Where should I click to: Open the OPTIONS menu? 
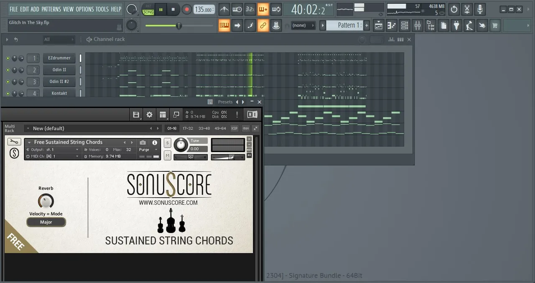coord(85,9)
